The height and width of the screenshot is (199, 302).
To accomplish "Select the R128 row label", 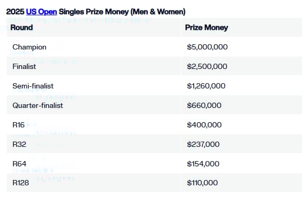I will [21, 183].
